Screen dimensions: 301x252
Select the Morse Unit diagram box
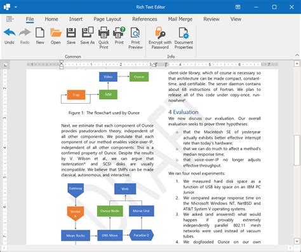click(x=142, y=211)
